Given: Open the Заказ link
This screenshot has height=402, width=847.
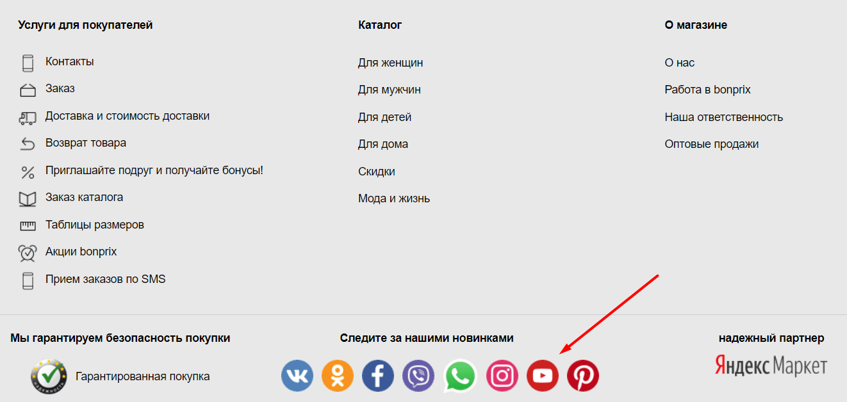Looking at the screenshot, I should 60,88.
